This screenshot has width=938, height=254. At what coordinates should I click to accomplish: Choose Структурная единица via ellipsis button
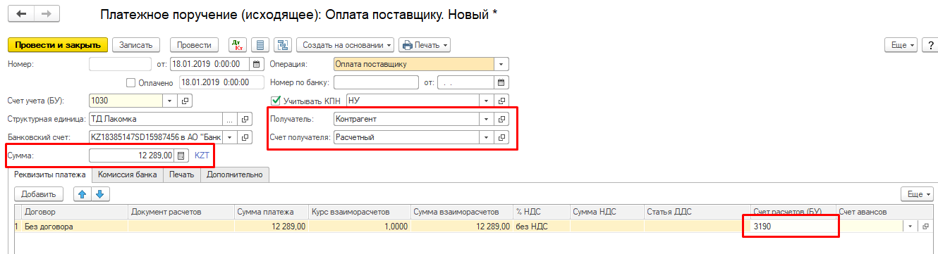tap(229, 119)
